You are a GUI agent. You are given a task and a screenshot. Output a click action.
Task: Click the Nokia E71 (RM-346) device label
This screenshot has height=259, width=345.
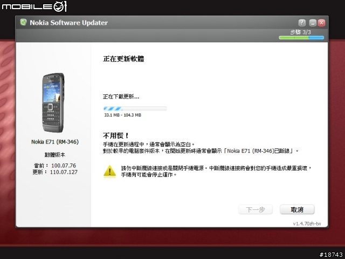[55, 142]
